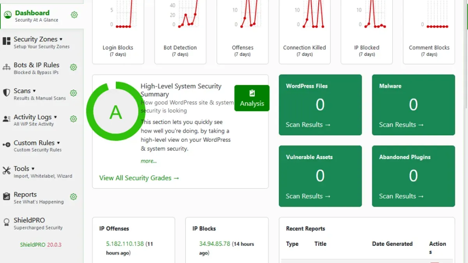Open gear settings for Bots & IP Rules

tap(73, 67)
